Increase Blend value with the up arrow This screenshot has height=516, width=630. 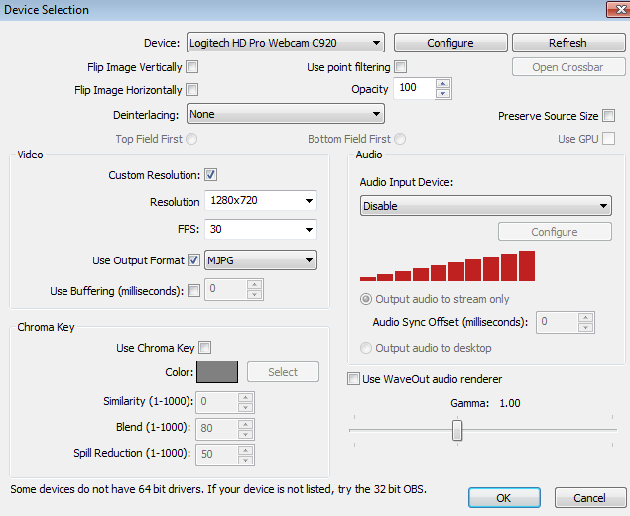point(245,424)
